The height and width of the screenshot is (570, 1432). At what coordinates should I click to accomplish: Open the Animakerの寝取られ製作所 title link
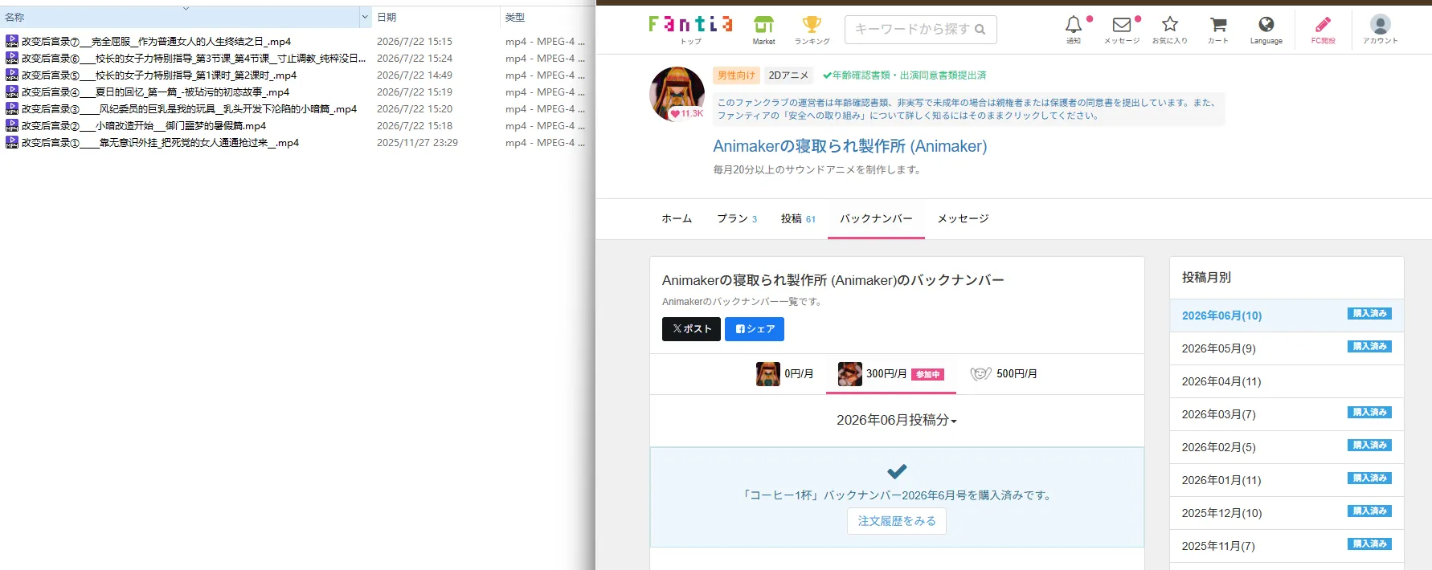[x=850, y=146]
